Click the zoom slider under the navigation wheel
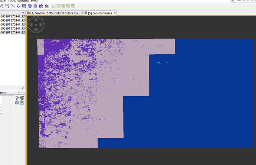The image size is (256, 165). [36, 36]
